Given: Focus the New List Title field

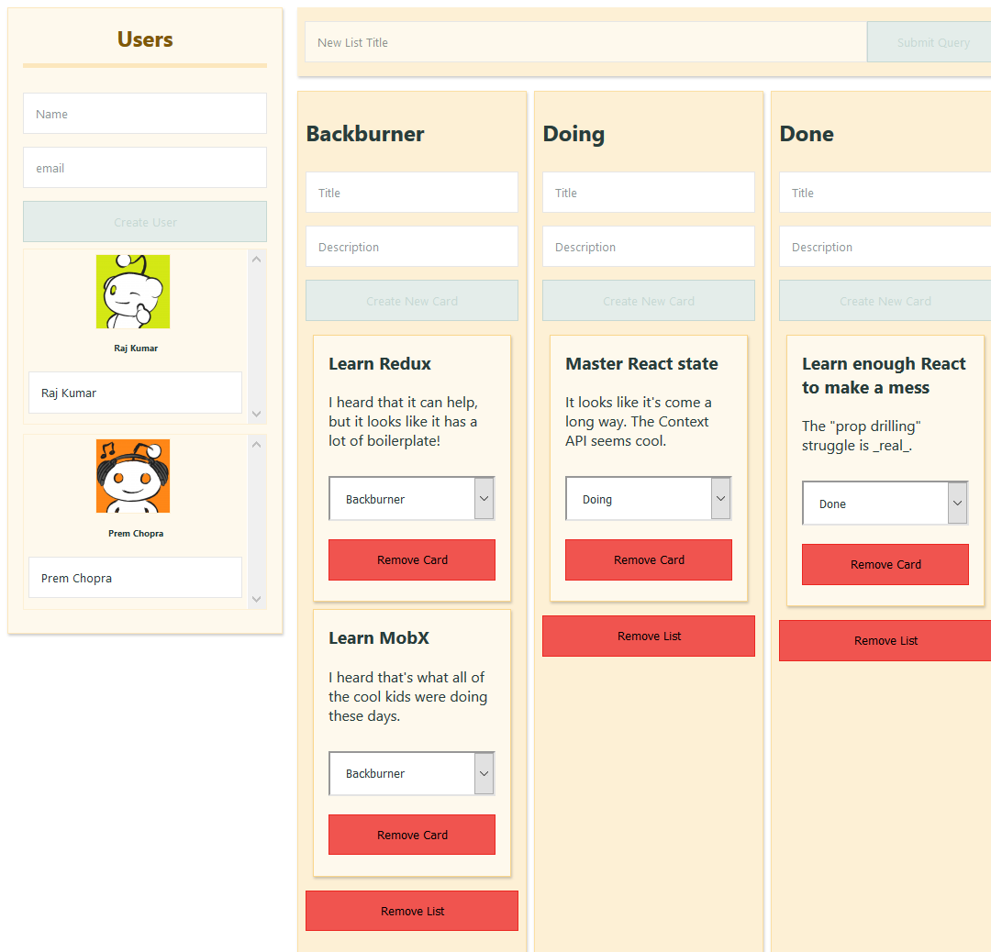Looking at the screenshot, I should coord(585,41).
